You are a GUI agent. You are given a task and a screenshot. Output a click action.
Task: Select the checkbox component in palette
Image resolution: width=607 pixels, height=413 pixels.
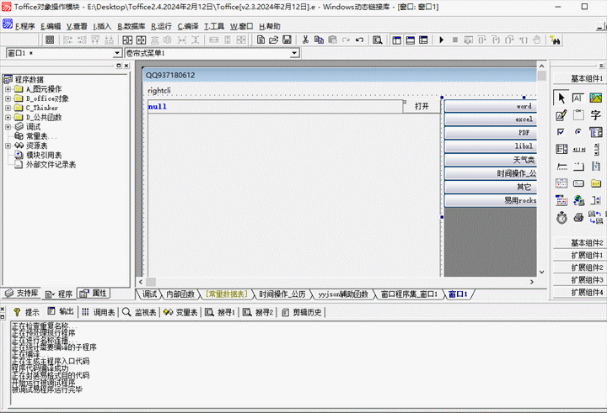click(x=561, y=132)
